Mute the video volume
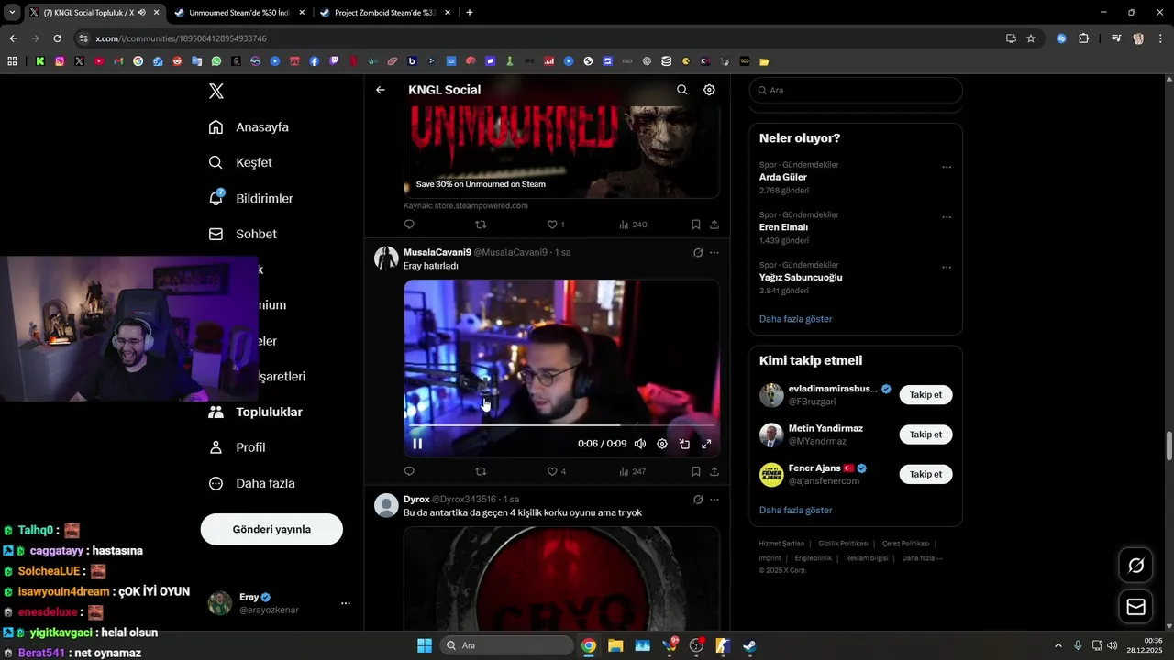1174x660 pixels. [x=640, y=444]
